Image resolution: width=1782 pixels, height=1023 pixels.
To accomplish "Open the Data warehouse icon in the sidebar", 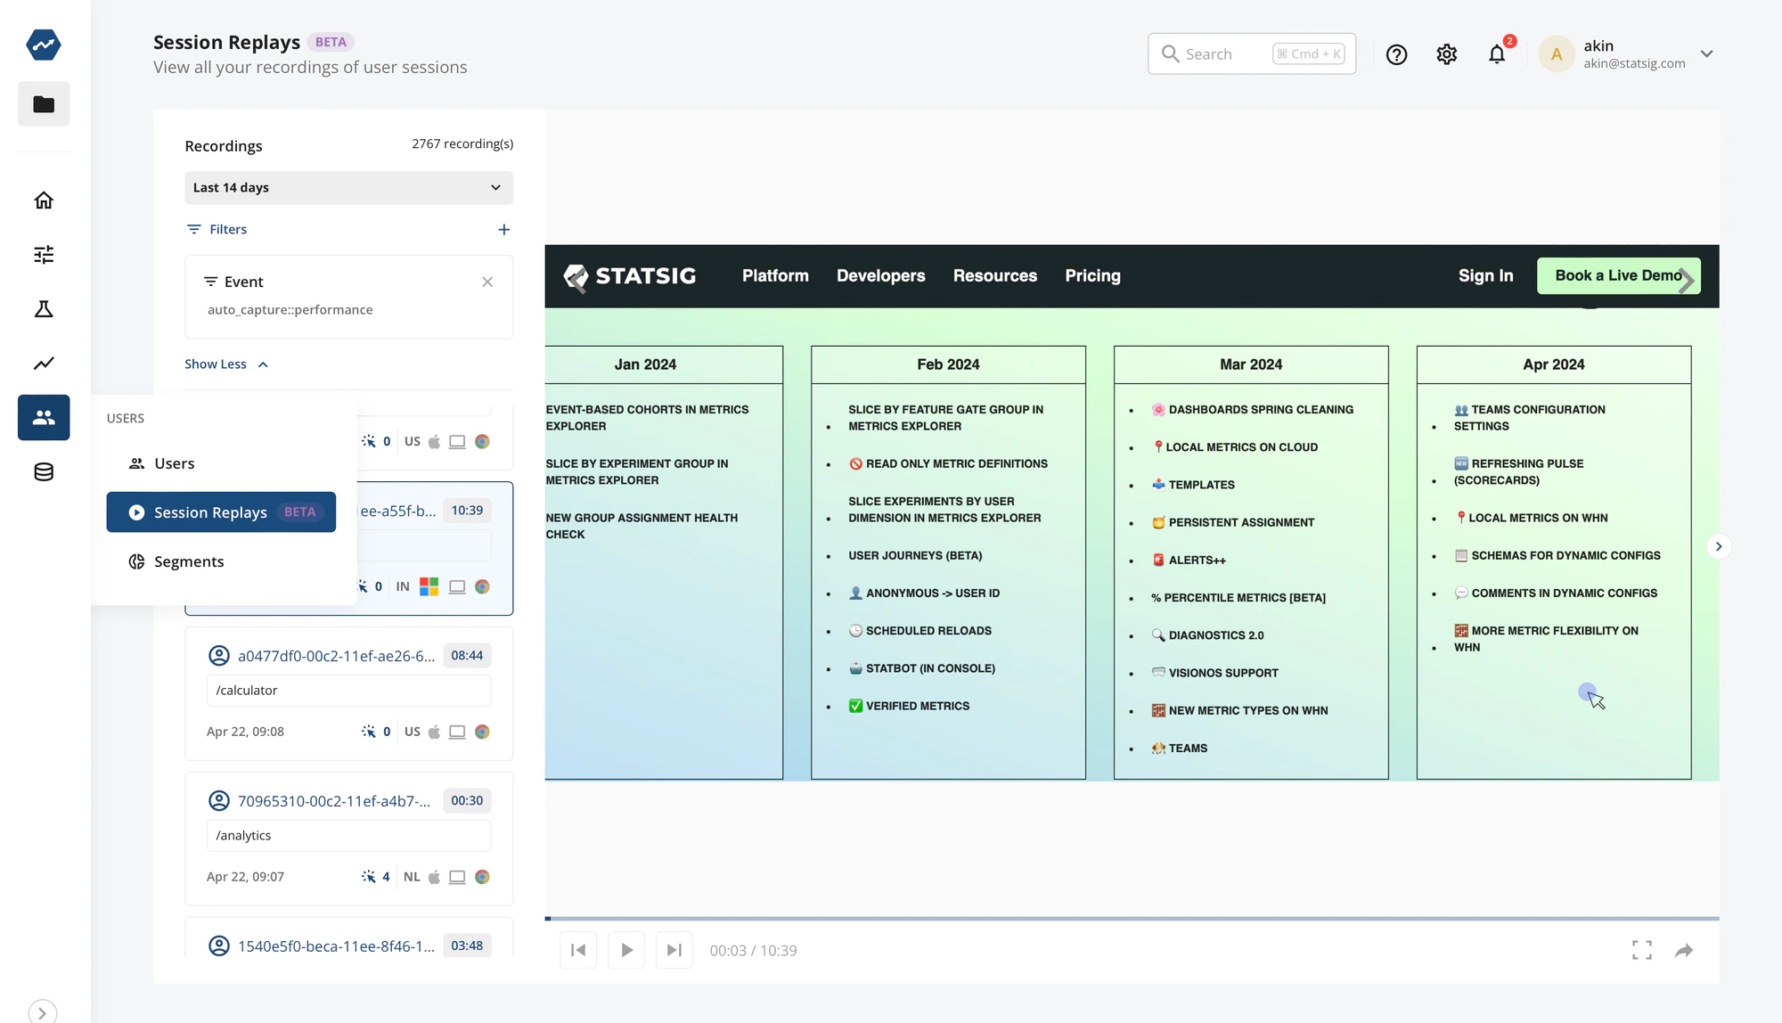I will coord(43,471).
